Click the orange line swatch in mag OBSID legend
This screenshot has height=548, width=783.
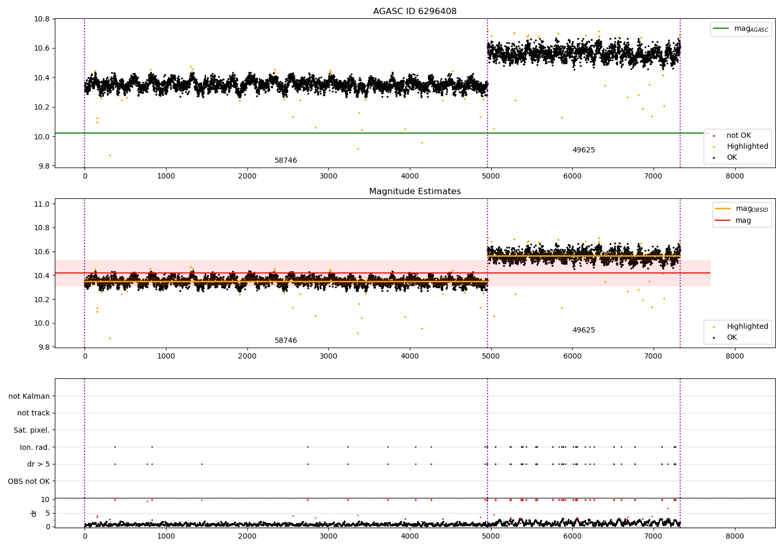[723, 209]
